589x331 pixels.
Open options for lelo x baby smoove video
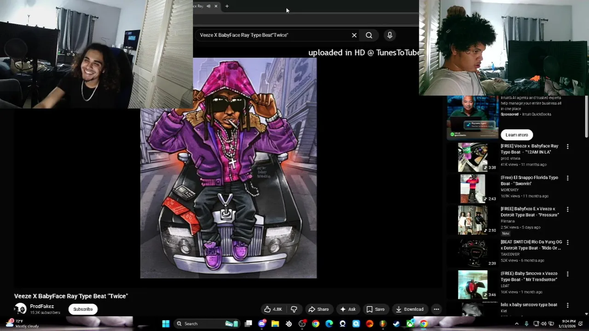click(567, 305)
